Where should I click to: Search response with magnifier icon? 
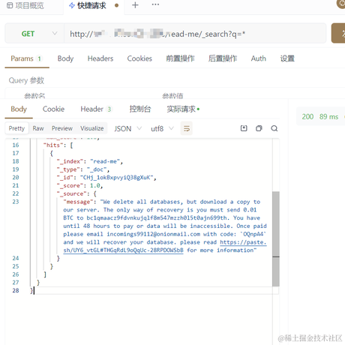click(x=274, y=128)
